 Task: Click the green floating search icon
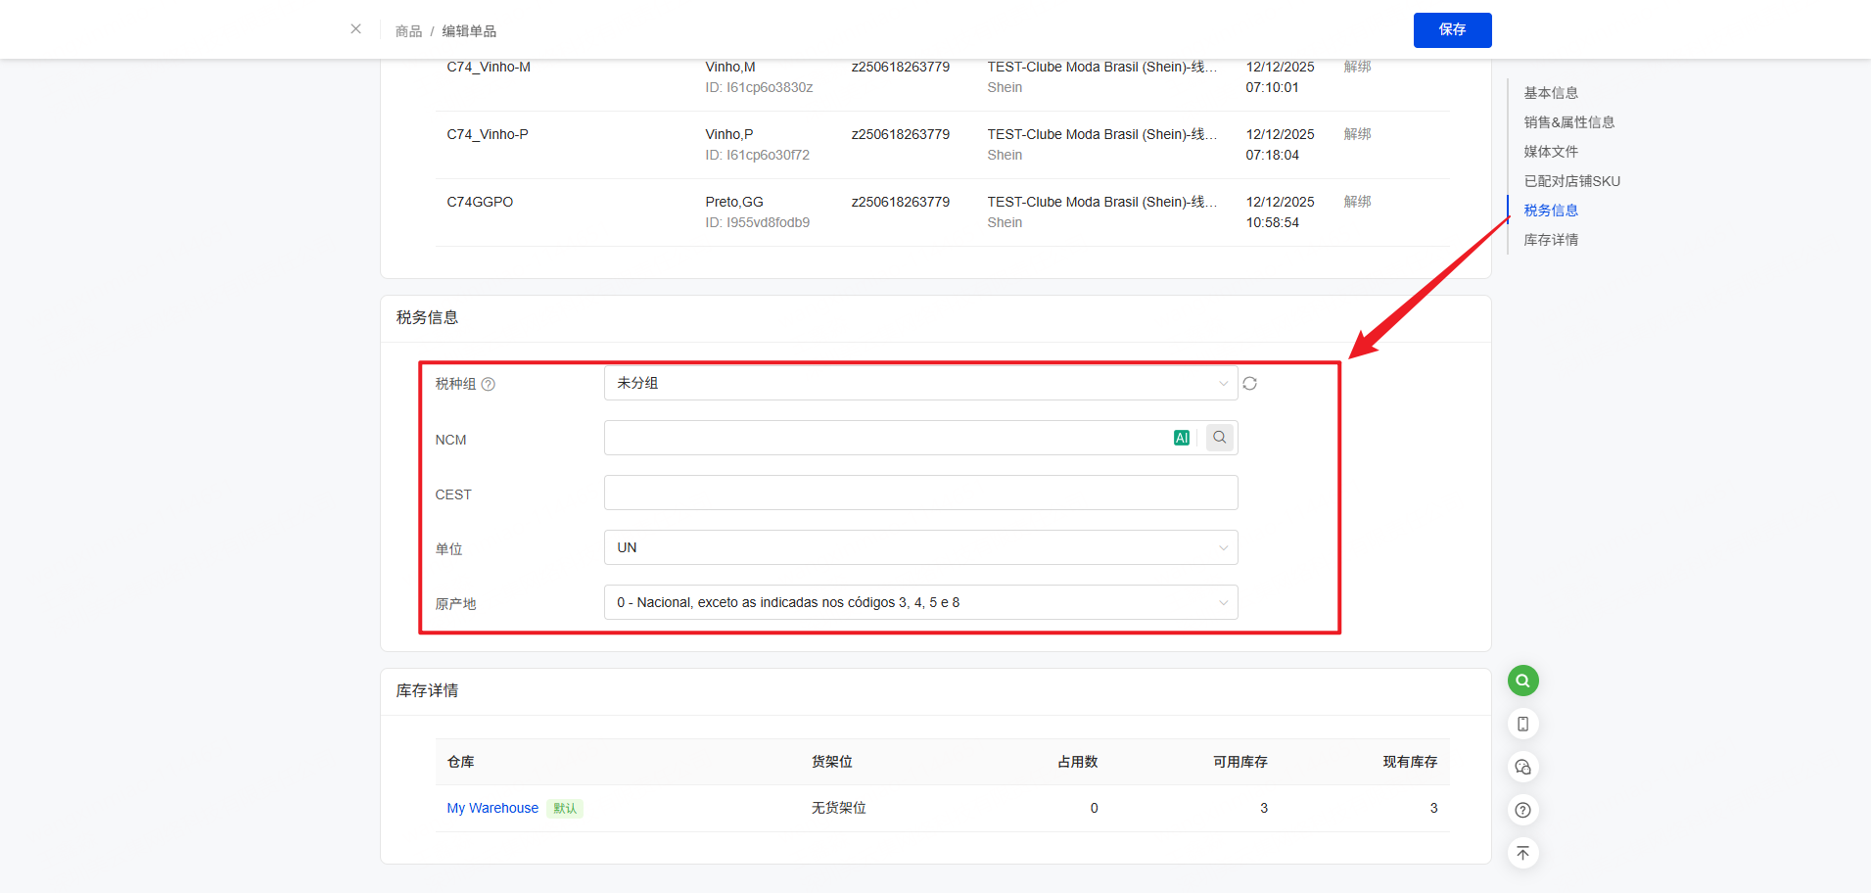[1522, 681]
